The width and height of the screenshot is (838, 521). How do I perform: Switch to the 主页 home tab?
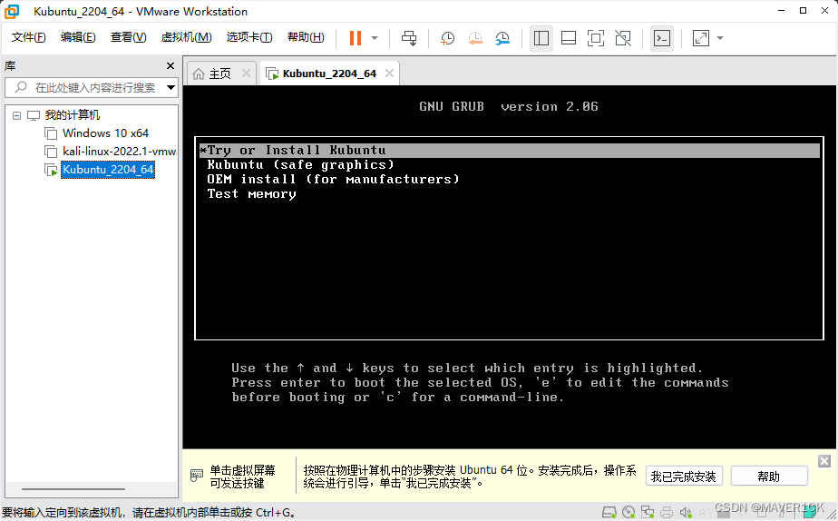pyautogui.click(x=219, y=74)
